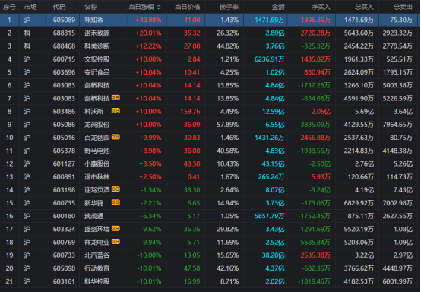Image resolution: width=421 pixels, height=292 pixels.
Task: Click the total buy cell 9520.19万
Action: 359,229
